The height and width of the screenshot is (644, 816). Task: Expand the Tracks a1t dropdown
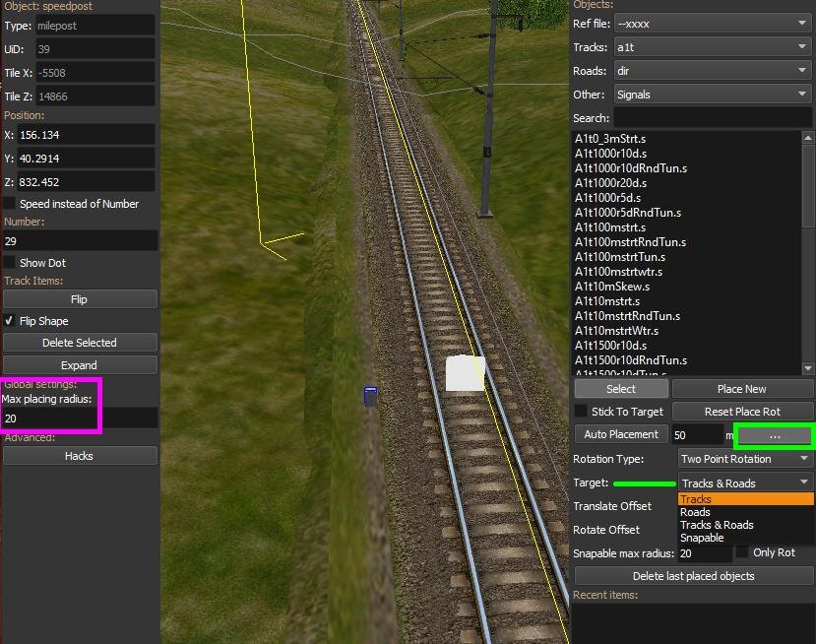[x=711, y=47]
